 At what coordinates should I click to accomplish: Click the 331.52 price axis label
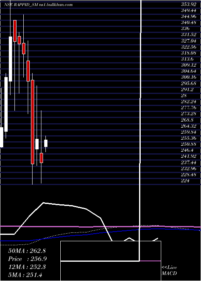coord(189,35)
